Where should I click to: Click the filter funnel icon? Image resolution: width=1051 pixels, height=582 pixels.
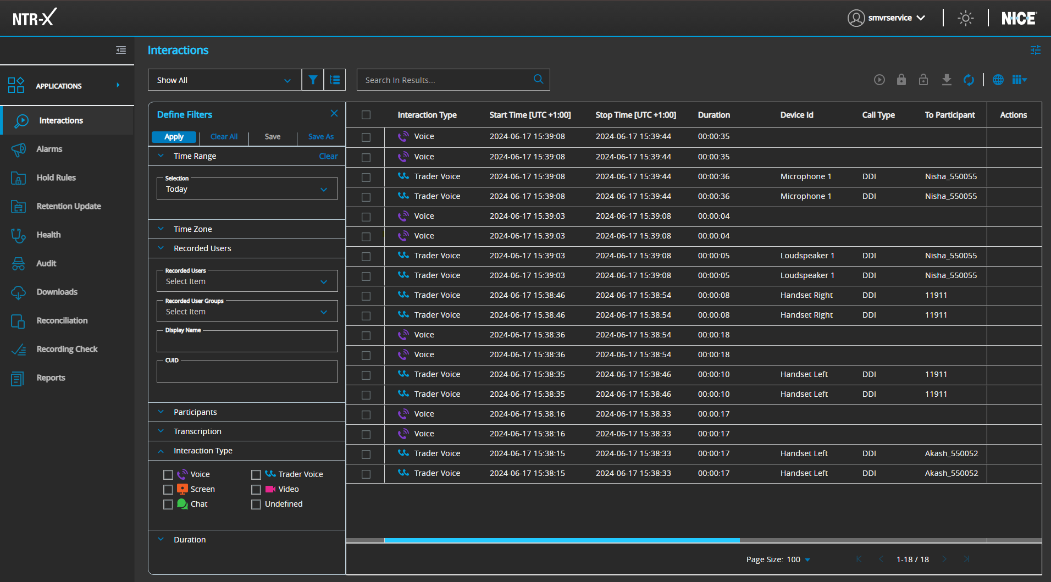tap(313, 80)
